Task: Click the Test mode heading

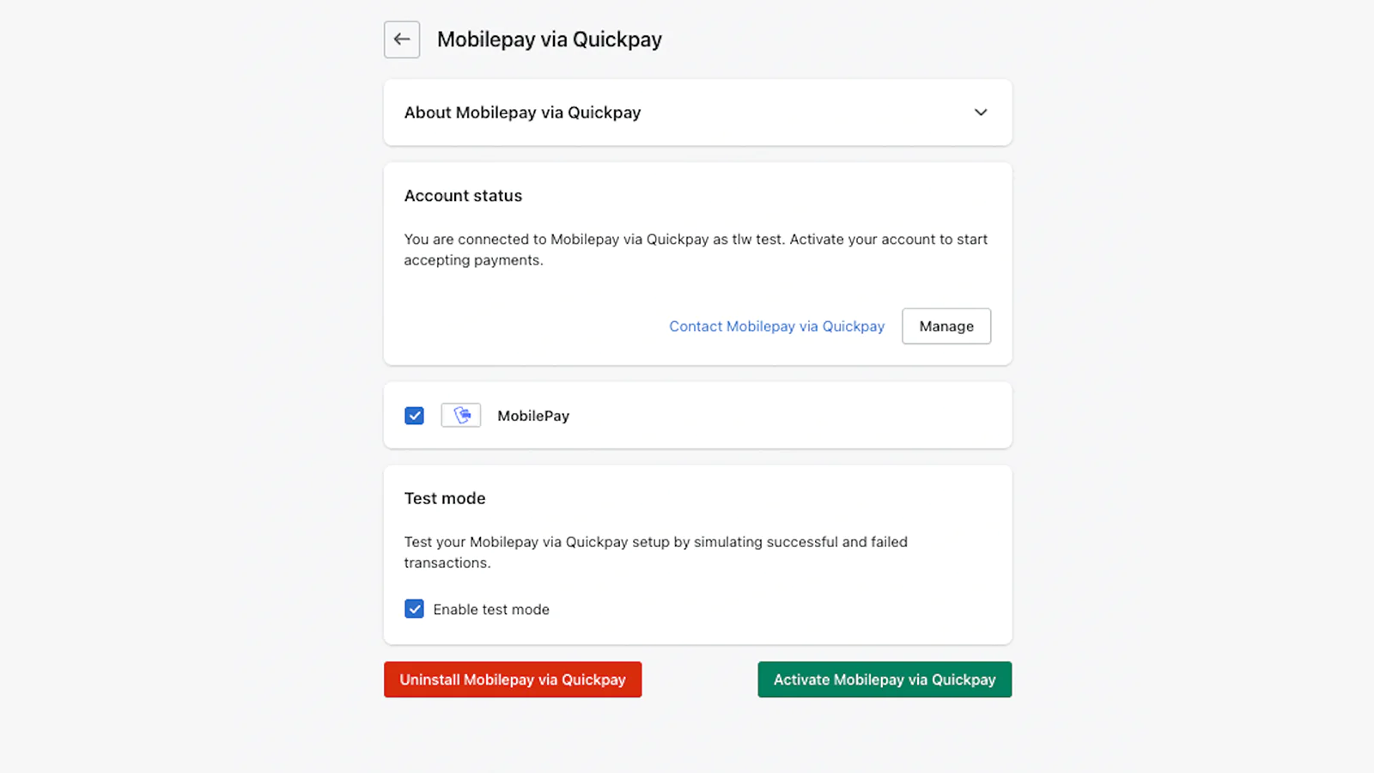Action: point(445,498)
